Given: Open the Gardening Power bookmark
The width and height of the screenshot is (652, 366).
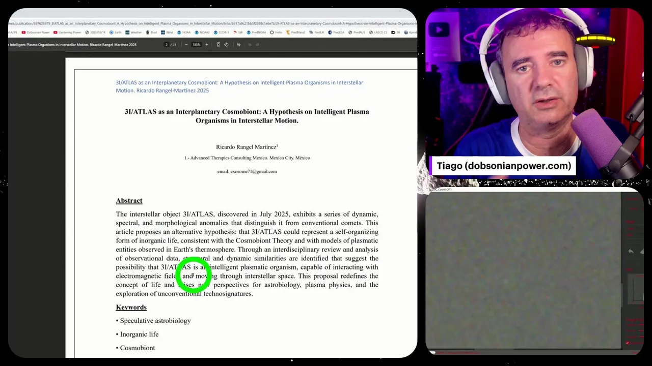Looking at the screenshot, I should click(67, 33).
